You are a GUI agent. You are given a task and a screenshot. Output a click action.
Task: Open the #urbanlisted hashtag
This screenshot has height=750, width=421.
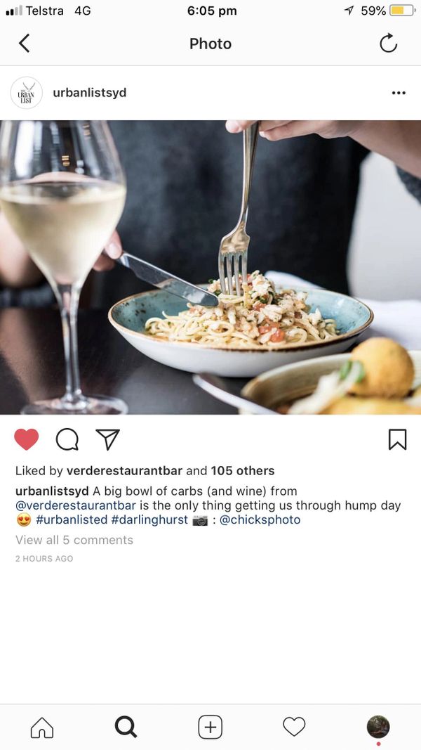pyautogui.click(x=72, y=520)
